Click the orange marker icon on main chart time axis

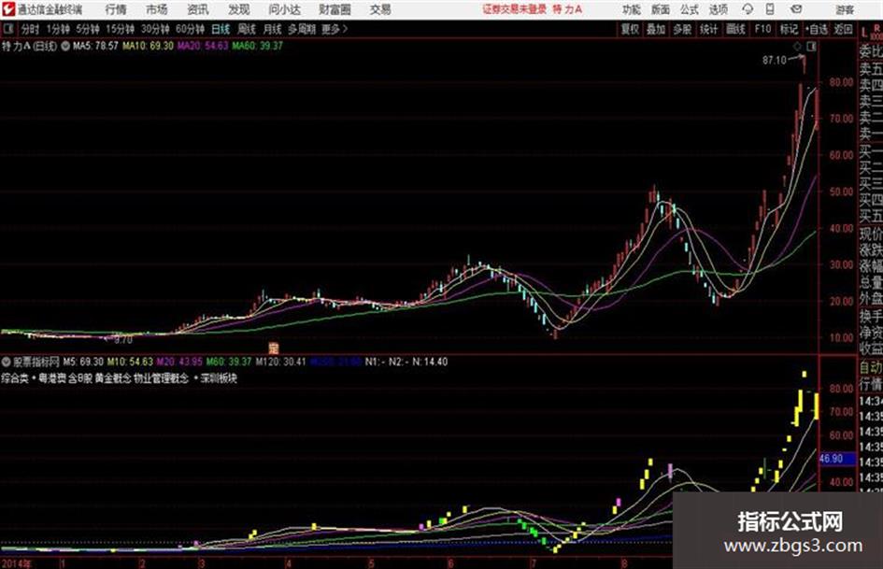pos(274,348)
